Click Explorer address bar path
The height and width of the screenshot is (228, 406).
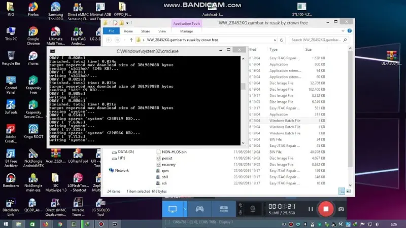[182, 40]
